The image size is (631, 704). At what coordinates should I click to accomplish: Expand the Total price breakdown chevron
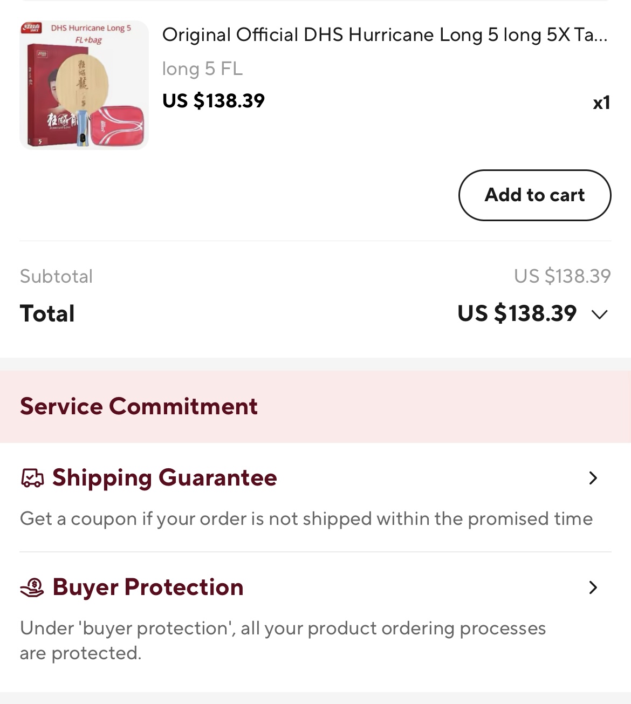pos(600,315)
